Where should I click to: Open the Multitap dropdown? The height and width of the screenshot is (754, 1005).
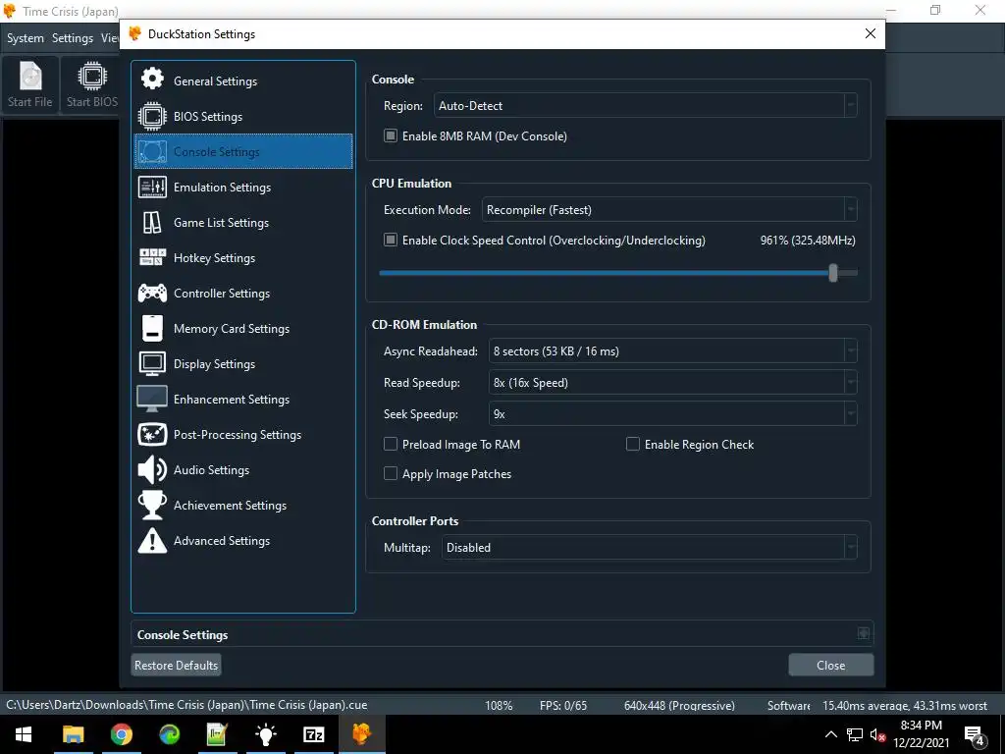coord(650,548)
